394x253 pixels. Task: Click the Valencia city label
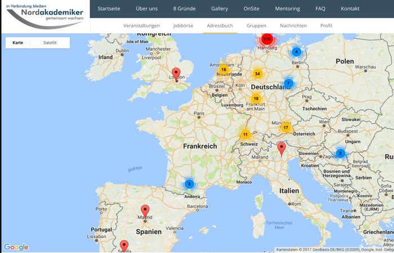[x=174, y=228]
